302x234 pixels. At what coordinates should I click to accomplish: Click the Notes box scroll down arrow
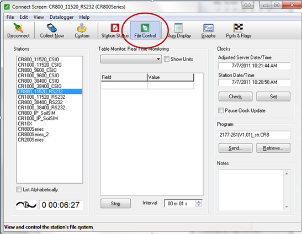(287, 206)
